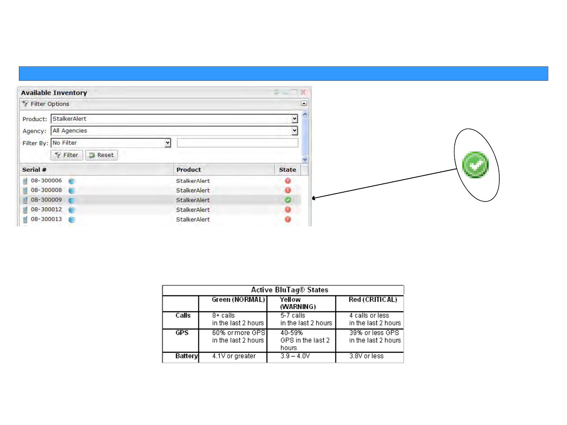567x425 pixels.
Task: Click the StalkerAlert product cell for 08-300013
Action: tap(193, 220)
